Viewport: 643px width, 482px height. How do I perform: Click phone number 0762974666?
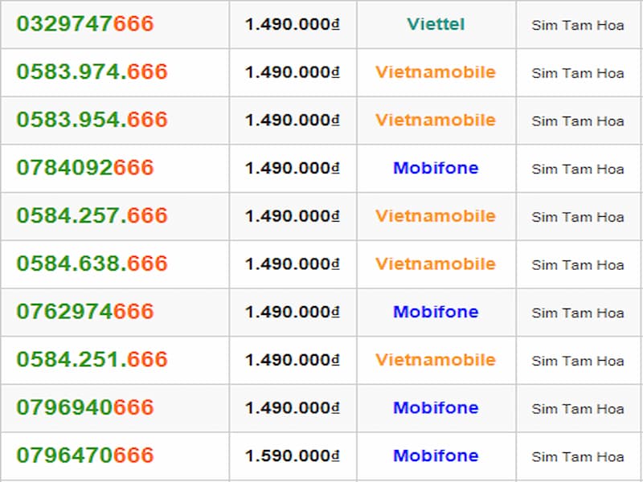click(84, 312)
